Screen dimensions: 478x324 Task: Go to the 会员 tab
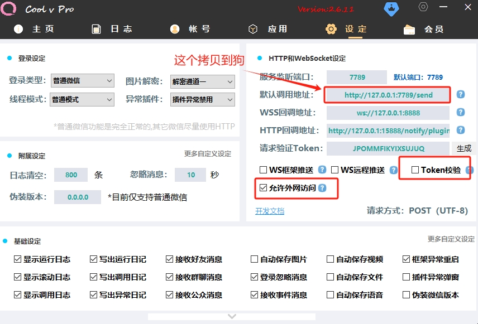coord(423,29)
